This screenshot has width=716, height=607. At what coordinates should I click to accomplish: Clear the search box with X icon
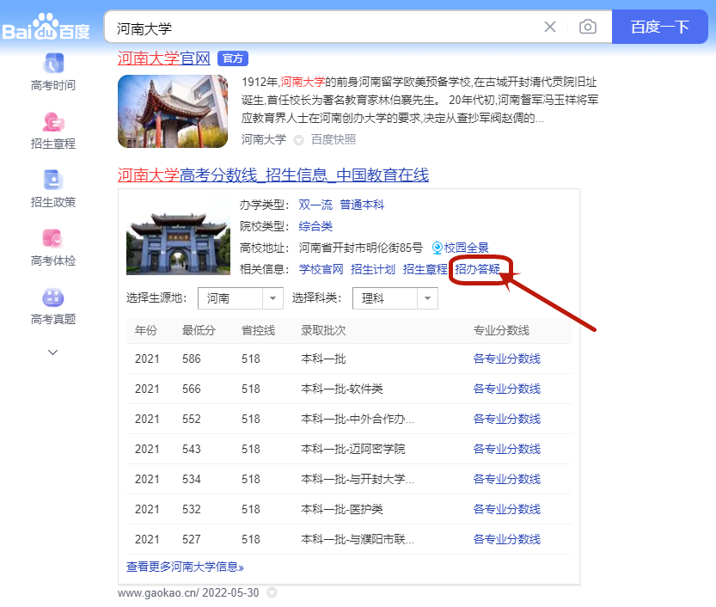550,27
